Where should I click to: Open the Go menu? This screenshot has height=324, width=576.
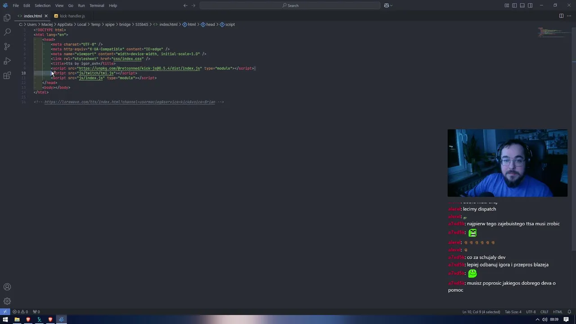(71, 5)
